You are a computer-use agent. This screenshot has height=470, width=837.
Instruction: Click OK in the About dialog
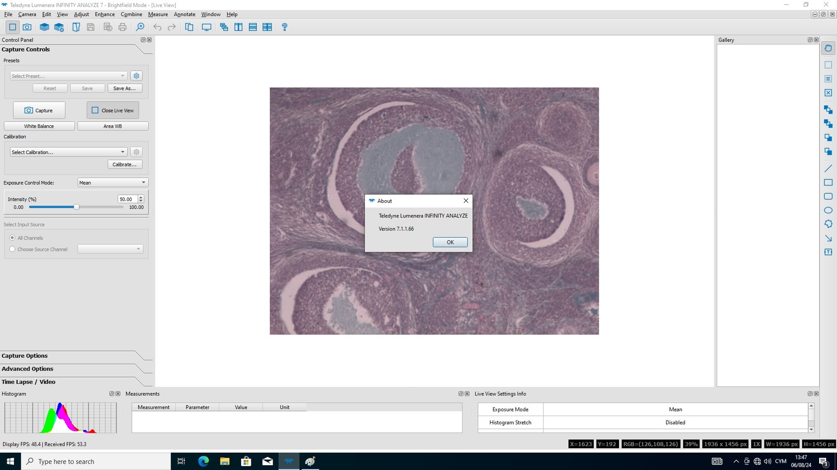coord(450,242)
